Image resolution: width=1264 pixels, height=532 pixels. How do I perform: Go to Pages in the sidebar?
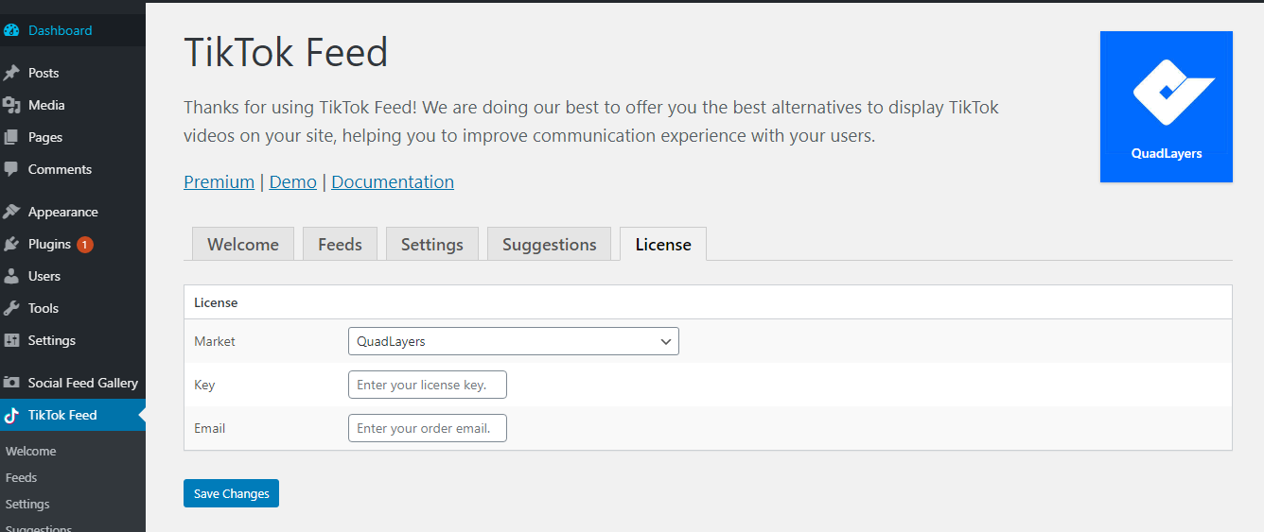click(x=73, y=137)
